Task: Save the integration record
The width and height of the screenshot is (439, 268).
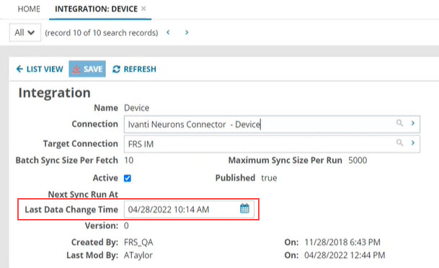Action: (87, 69)
